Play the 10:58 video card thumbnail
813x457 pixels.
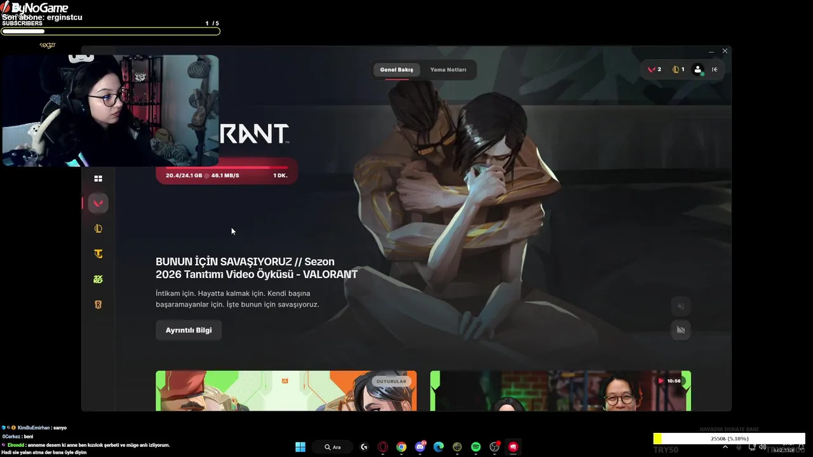pos(560,391)
